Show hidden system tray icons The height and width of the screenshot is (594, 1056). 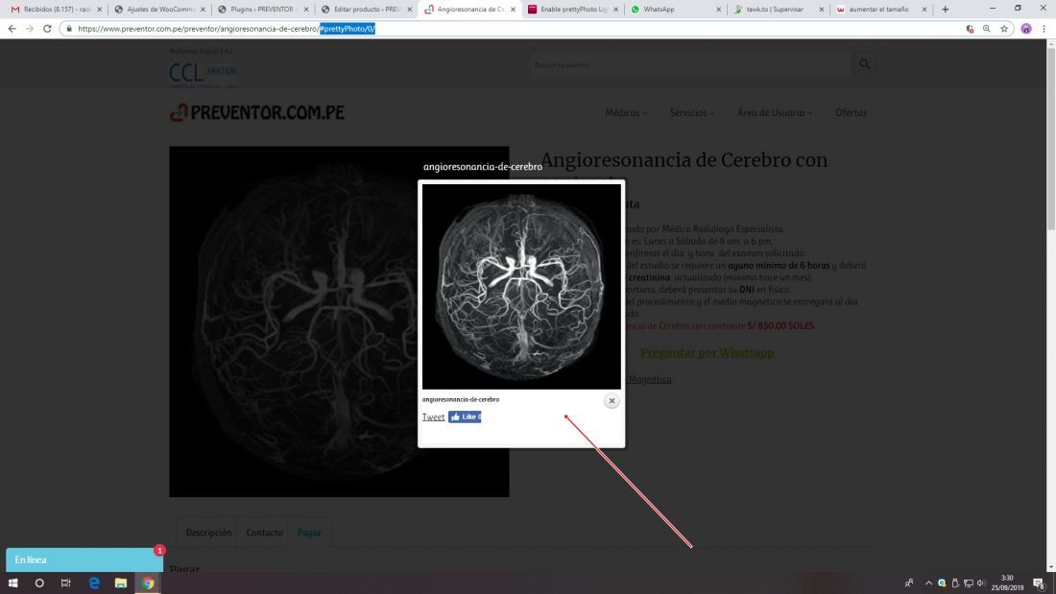[x=928, y=583]
